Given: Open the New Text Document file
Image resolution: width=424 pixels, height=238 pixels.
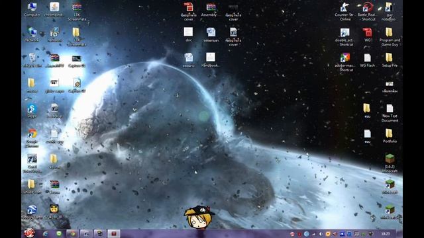Looking at the screenshot, I should pos(390,113).
